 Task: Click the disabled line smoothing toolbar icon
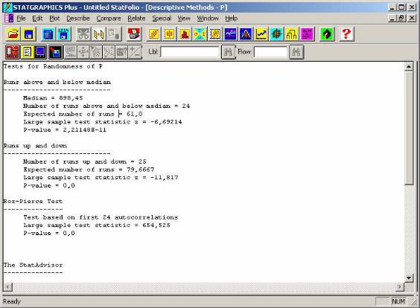[109, 52]
